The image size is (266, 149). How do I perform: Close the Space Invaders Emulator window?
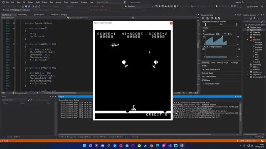[x=171, y=23]
